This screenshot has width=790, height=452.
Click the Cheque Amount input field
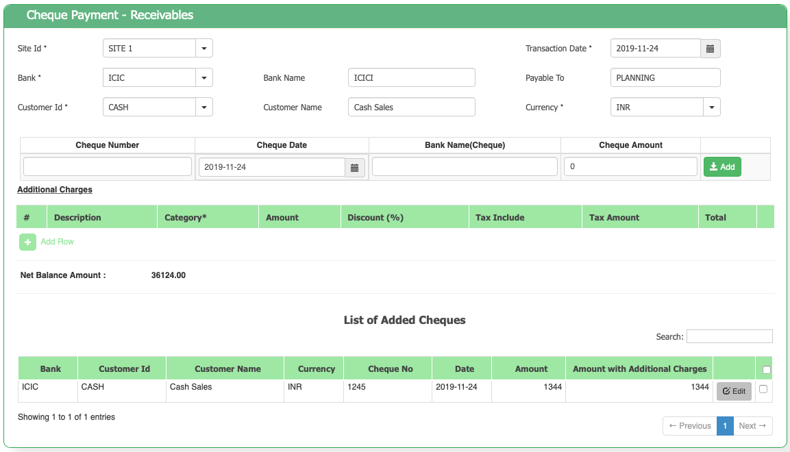tap(630, 166)
